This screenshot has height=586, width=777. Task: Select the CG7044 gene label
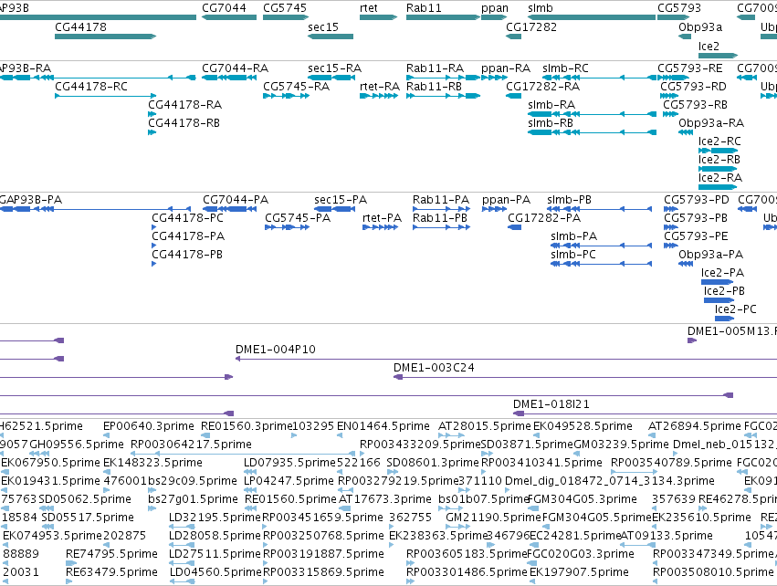(x=224, y=8)
